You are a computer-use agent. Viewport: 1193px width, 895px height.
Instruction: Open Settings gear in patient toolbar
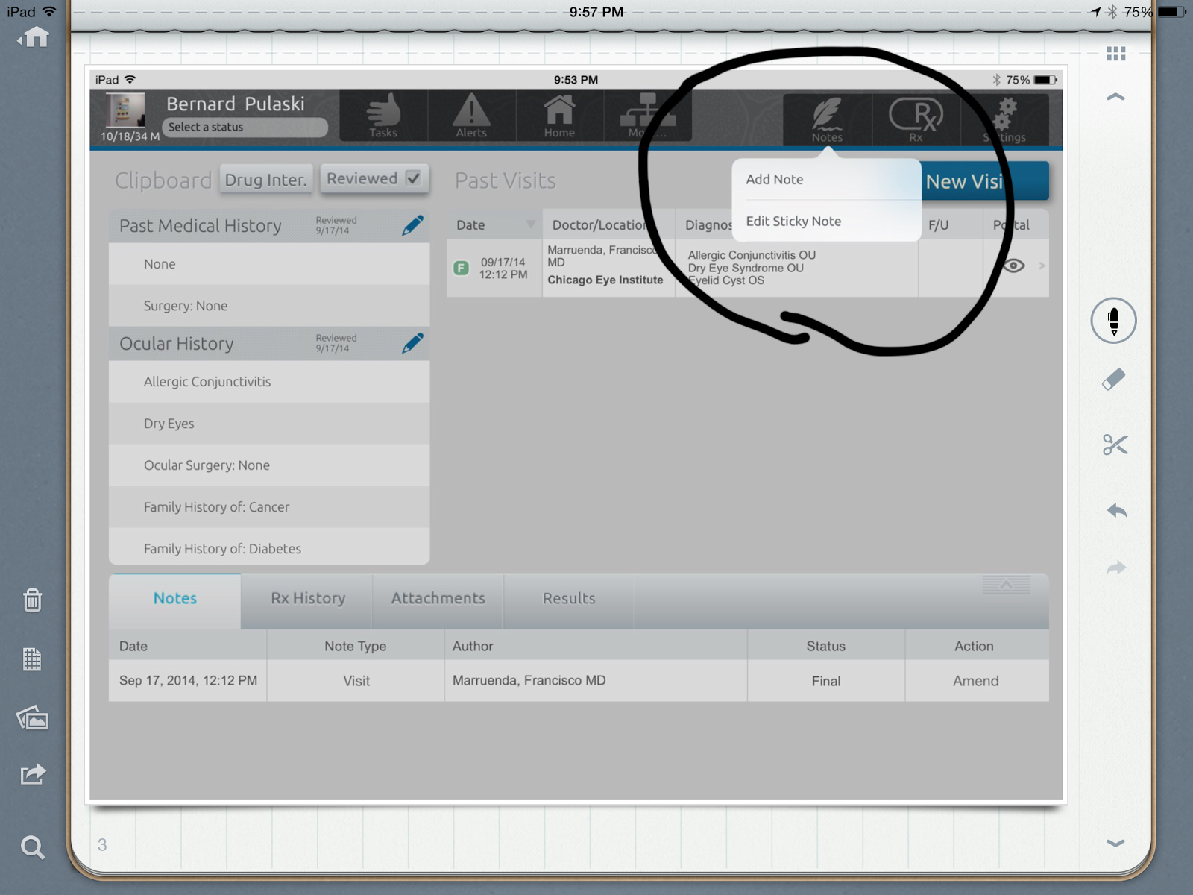(1004, 119)
